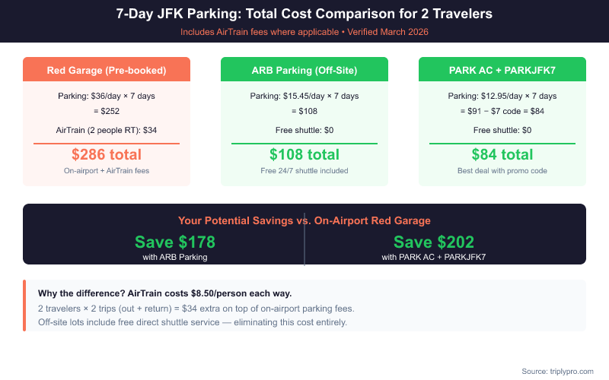Image resolution: width=609 pixels, height=380 pixels.
Task: Click the $286 total amount
Action: pyautogui.click(x=107, y=155)
